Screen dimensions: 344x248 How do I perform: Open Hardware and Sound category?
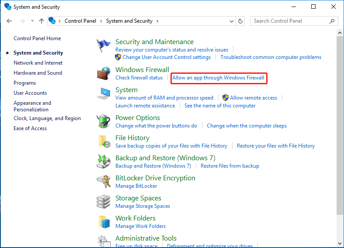click(x=38, y=73)
